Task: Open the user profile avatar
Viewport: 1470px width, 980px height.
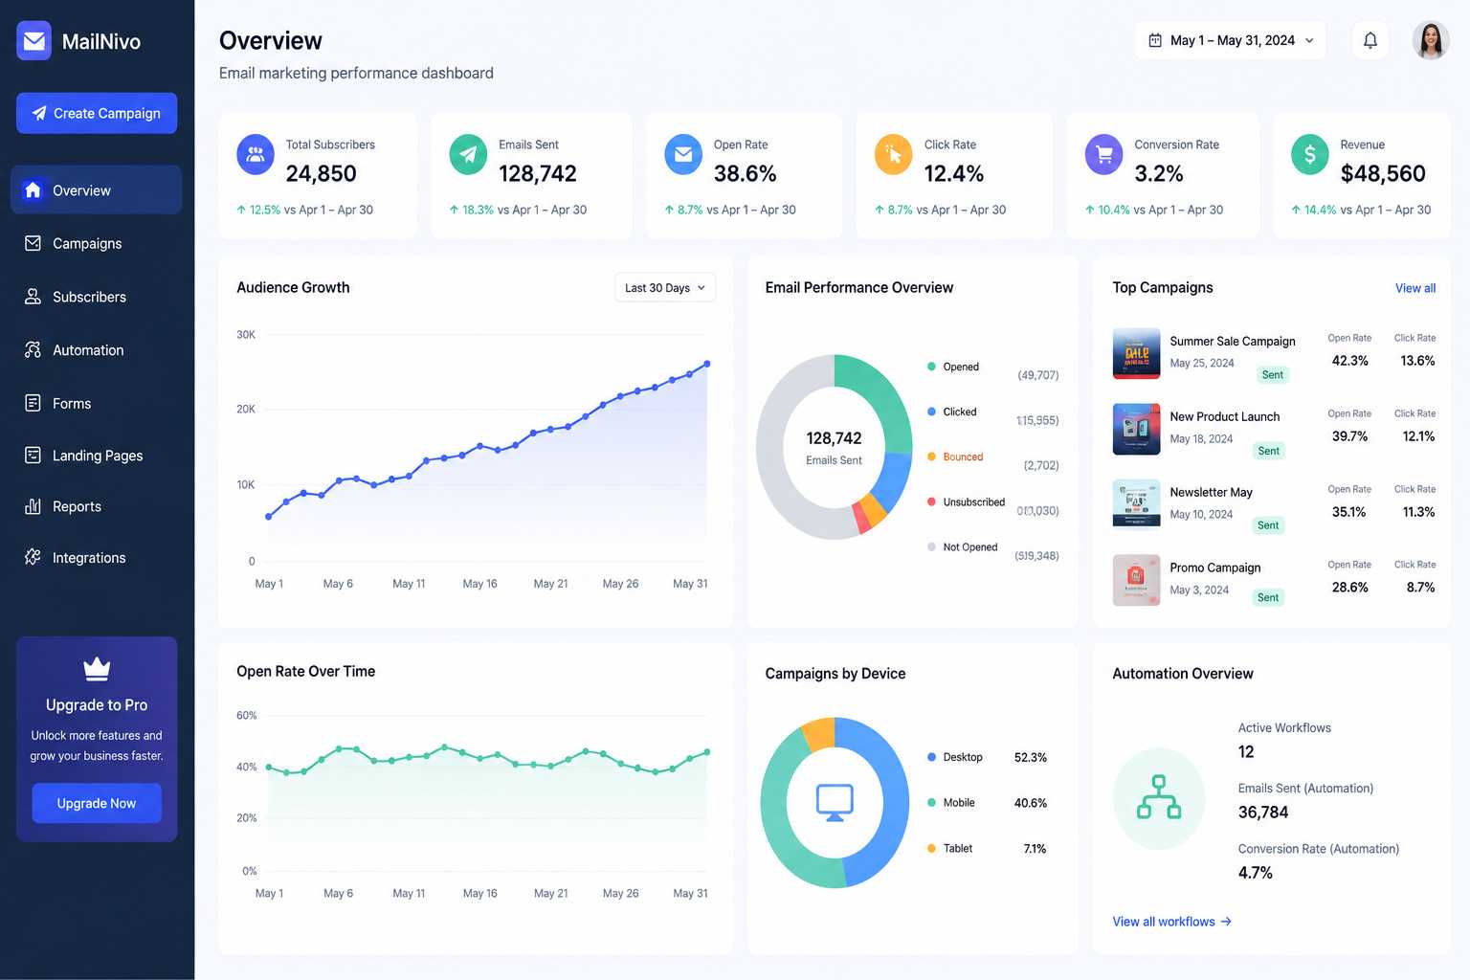Action: pos(1431,40)
